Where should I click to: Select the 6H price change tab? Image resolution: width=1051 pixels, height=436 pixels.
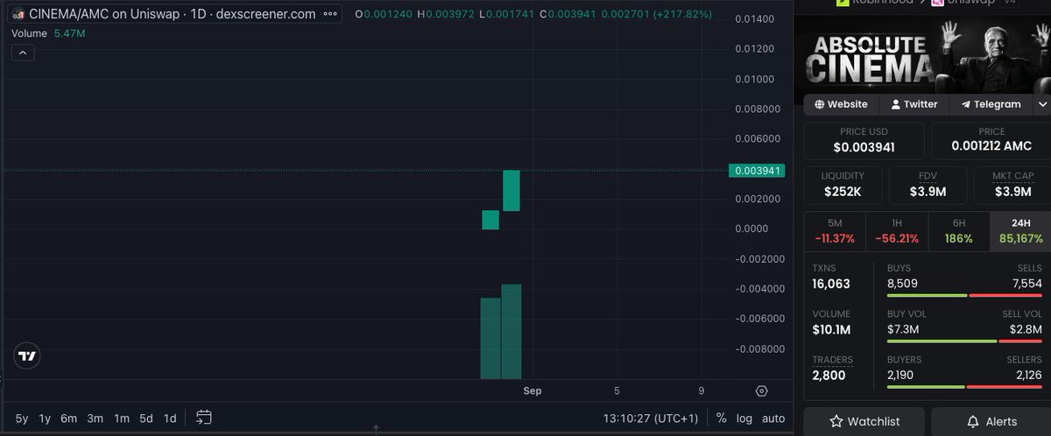[958, 231]
